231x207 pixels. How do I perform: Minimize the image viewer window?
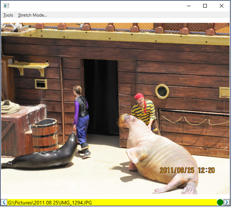(x=189, y=6)
